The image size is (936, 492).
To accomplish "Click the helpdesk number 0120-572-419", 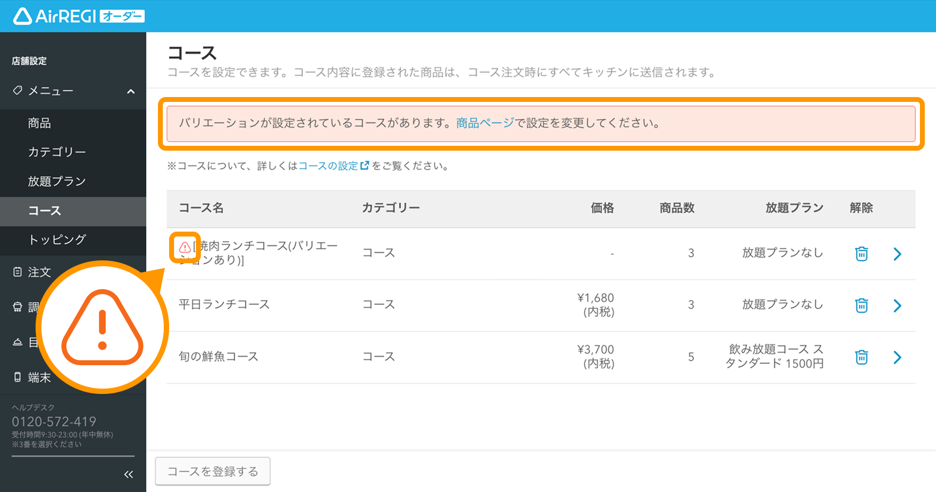I will (x=54, y=422).
